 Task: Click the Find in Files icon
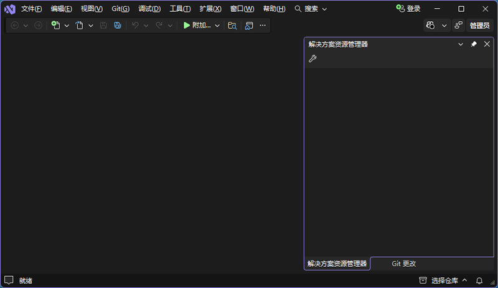tap(232, 26)
